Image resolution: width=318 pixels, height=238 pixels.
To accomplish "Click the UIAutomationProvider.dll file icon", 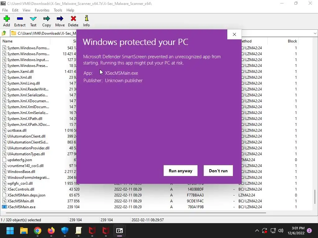I will 4,148.
